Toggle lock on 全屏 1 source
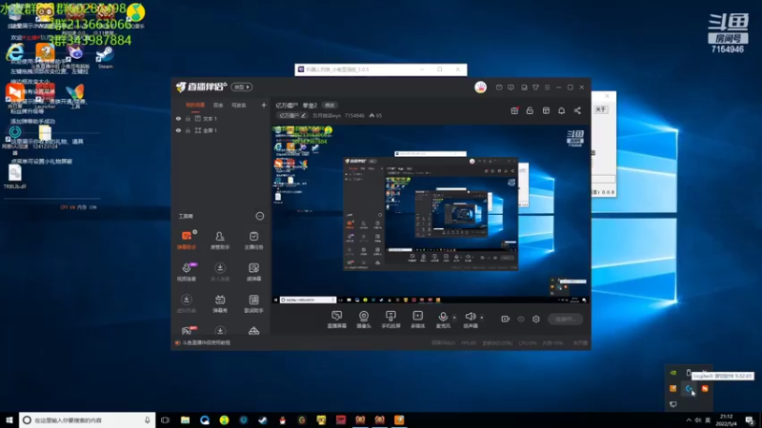The height and width of the screenshot is (428, 762). 188,130
